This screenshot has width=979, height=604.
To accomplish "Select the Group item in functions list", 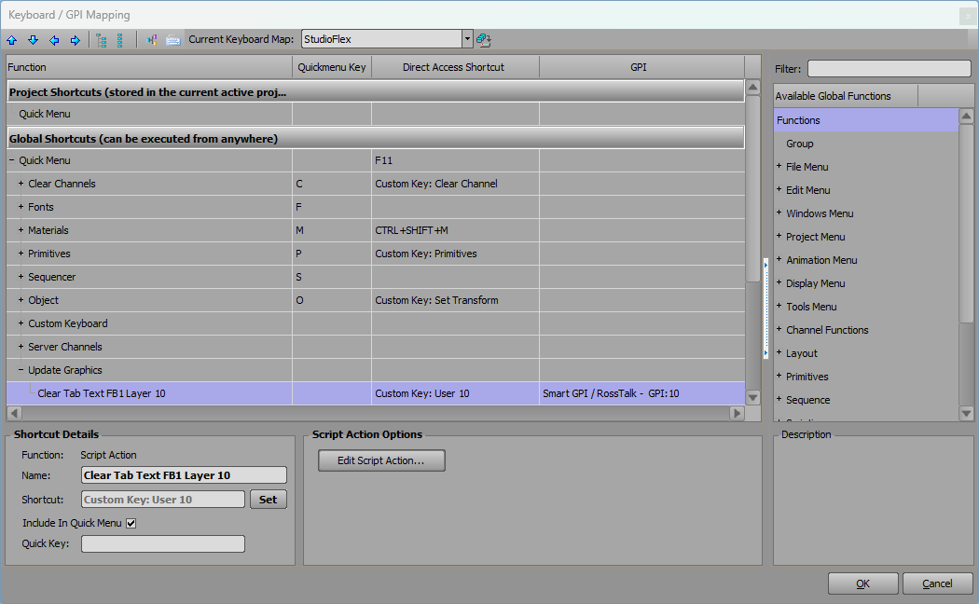I will 799,144.
